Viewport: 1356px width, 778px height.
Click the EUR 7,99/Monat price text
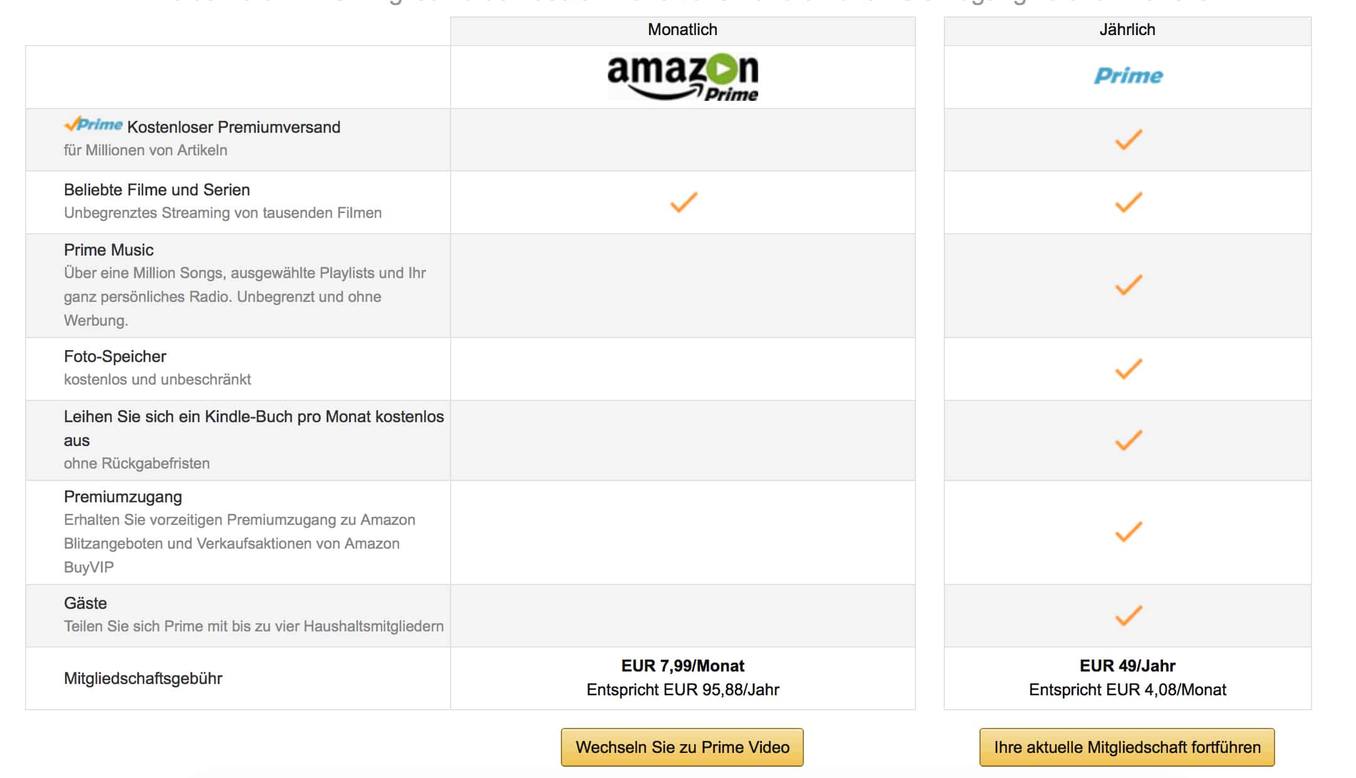682,665
